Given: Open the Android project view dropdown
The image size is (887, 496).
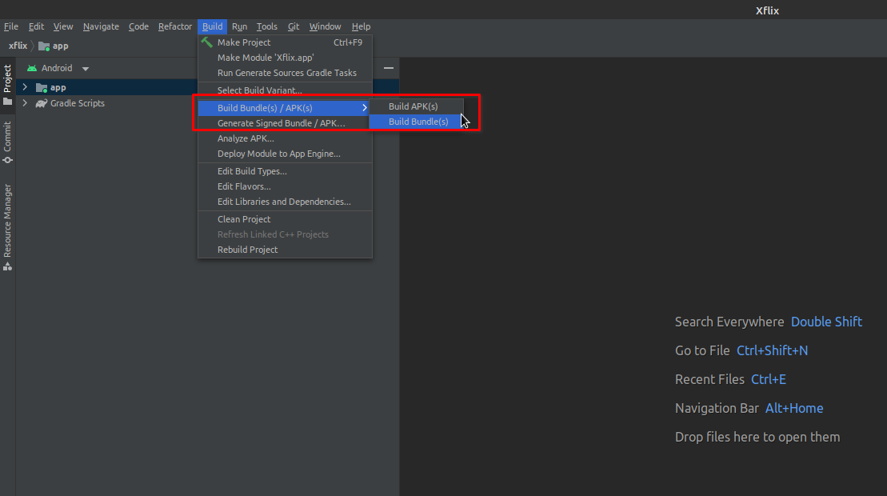Looking at the screenshot, I should pyautogui.click(x=86, y=69).
